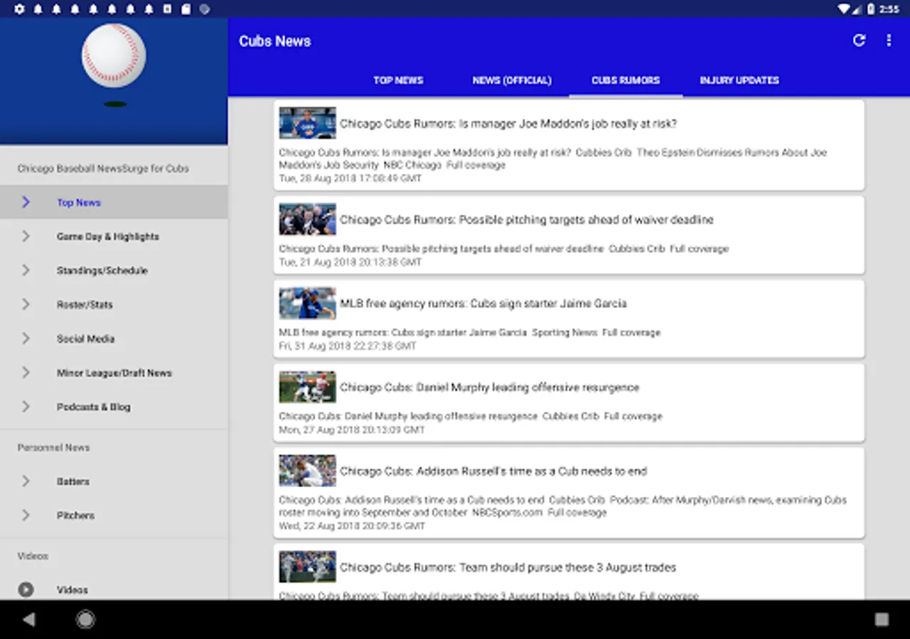
Task: Tap the 2:55 clock in status bar
Action: point(889,9)
